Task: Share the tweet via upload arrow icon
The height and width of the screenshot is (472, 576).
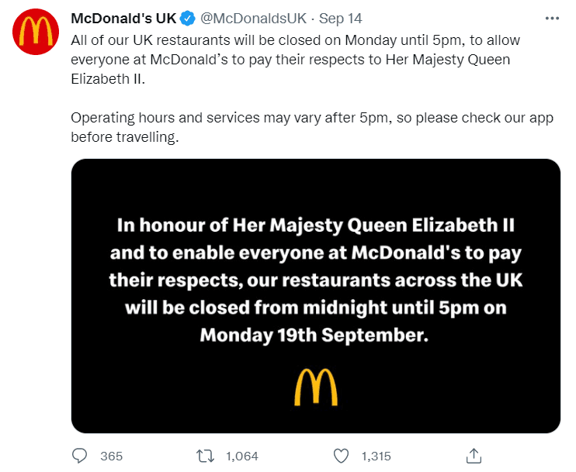Action: (474, 456)
